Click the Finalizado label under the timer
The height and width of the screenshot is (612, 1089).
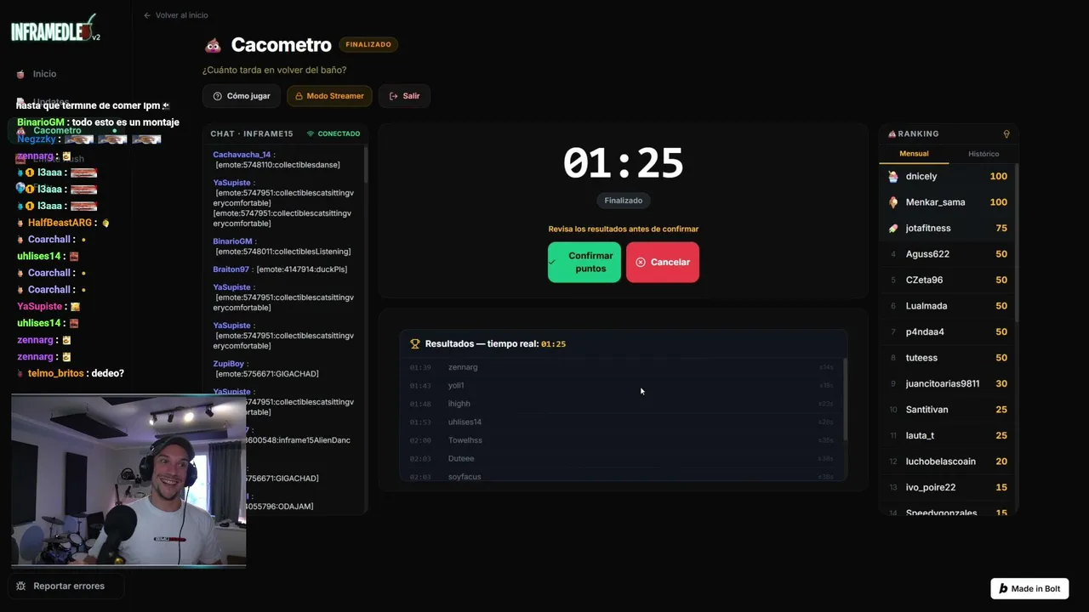pyautogui.click(x=624, y=201)
